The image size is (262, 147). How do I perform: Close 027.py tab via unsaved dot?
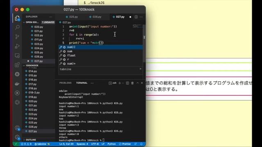point(130,17)
